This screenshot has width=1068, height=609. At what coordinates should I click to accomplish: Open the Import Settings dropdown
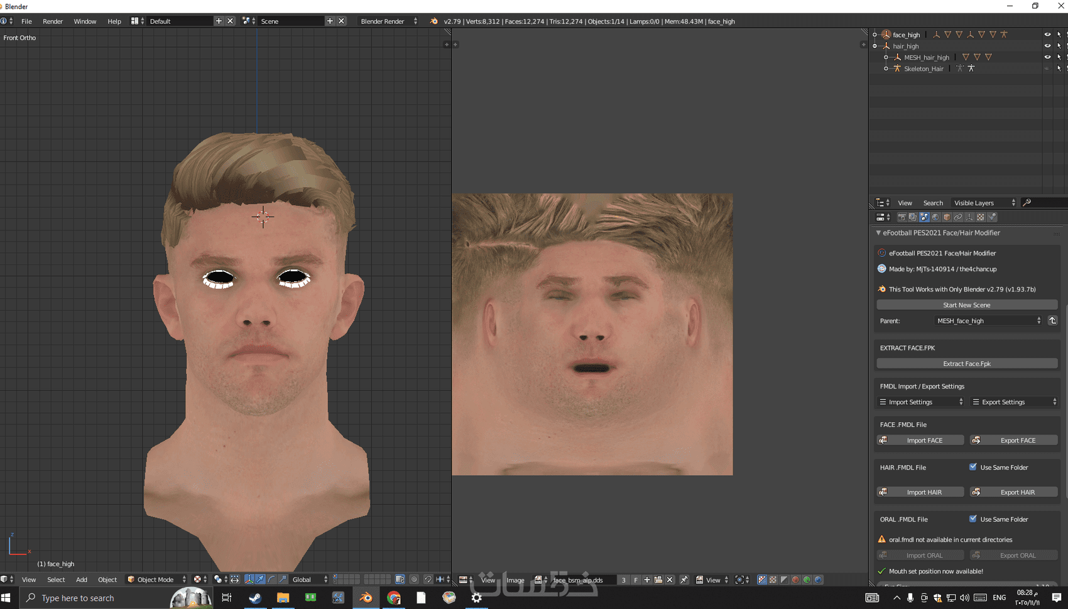pos(921,402)
